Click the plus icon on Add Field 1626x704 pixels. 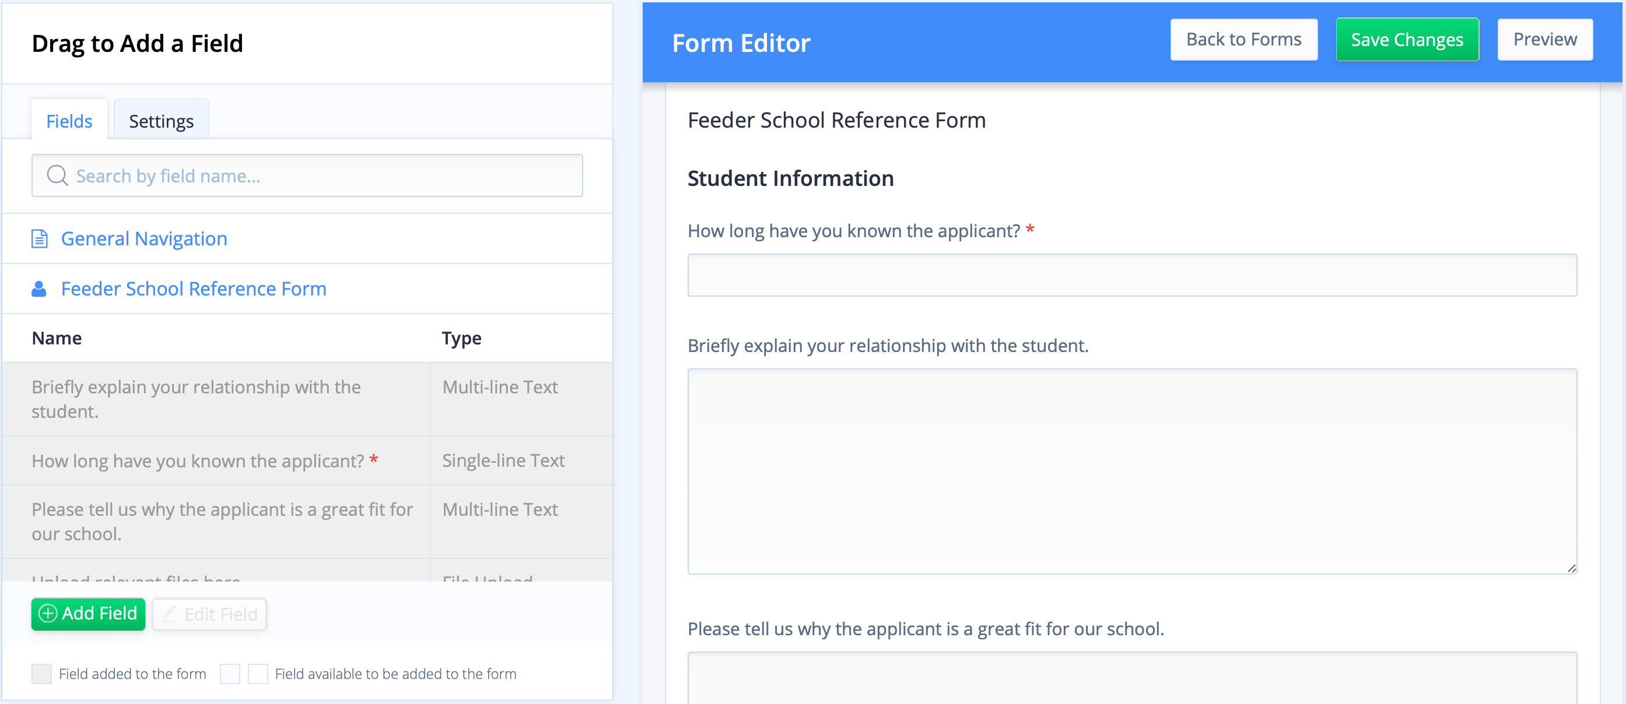click(x=48, y=613)
